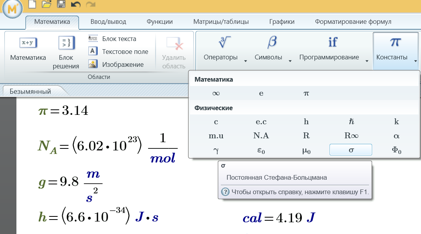Select the Безымянный worksheet tab

tap(30, 91)
